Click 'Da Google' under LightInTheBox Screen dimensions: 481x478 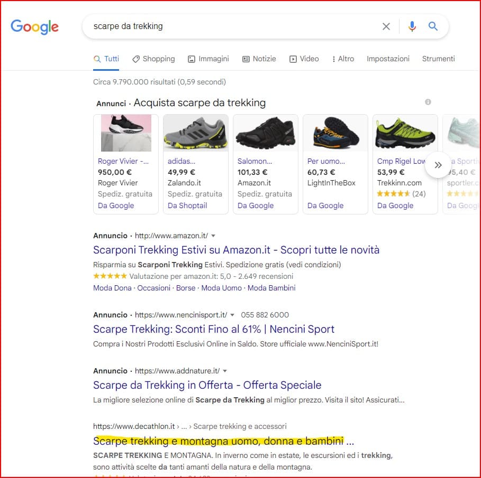point(325,205)
